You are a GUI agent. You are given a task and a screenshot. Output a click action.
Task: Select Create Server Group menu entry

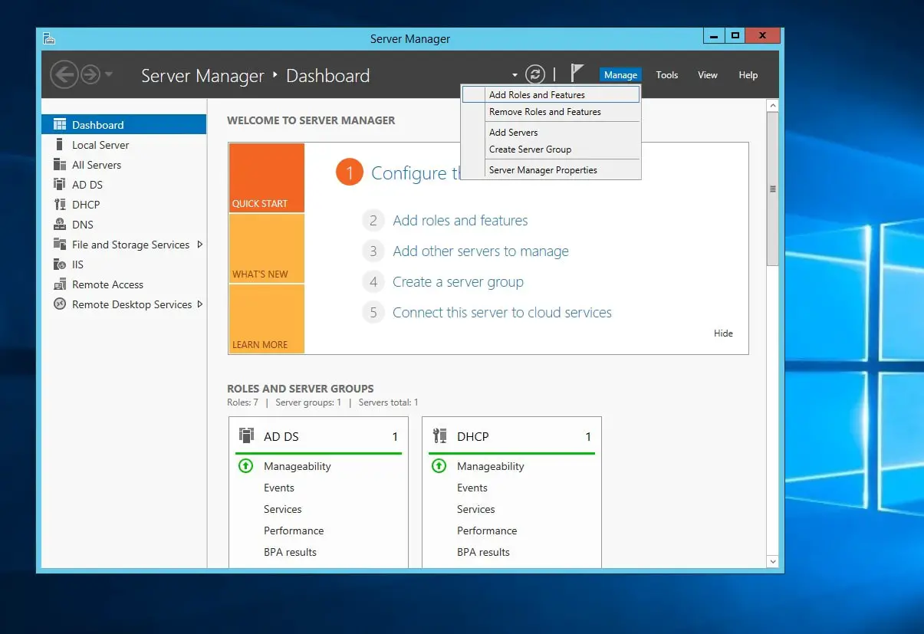click(551, 149)
